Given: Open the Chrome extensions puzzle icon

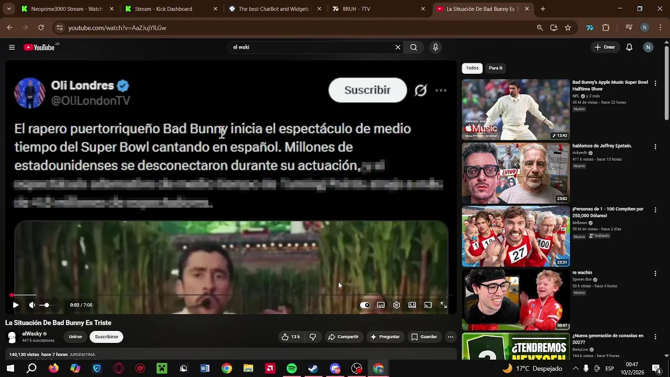Looking at the screenshot, I should pyautogui.click(x=606, y=28).
